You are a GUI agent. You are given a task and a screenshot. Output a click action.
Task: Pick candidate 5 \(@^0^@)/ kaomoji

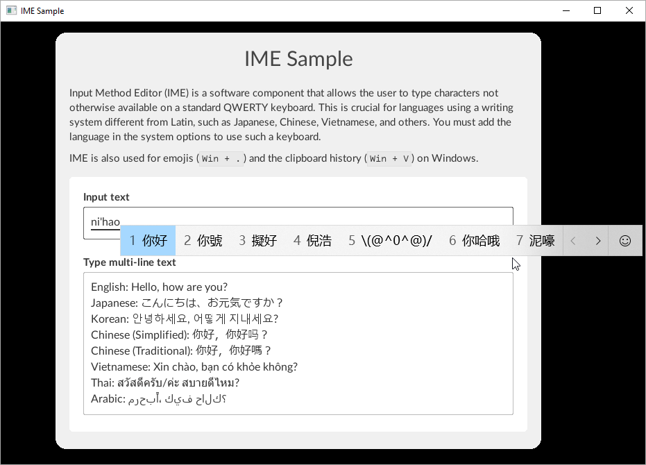390,241
